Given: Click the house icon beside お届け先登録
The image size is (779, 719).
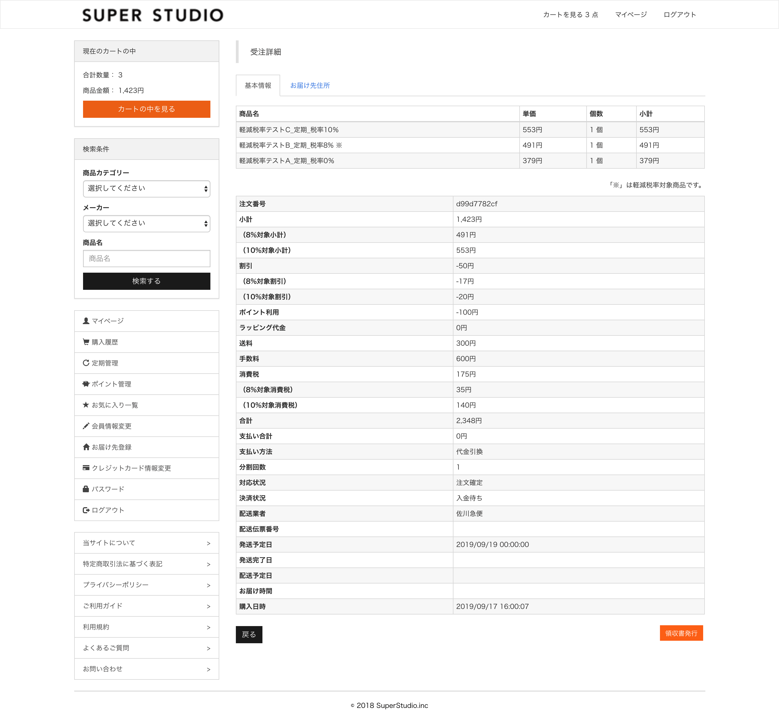Looking at the screenshot, I should tap(86, 447).
